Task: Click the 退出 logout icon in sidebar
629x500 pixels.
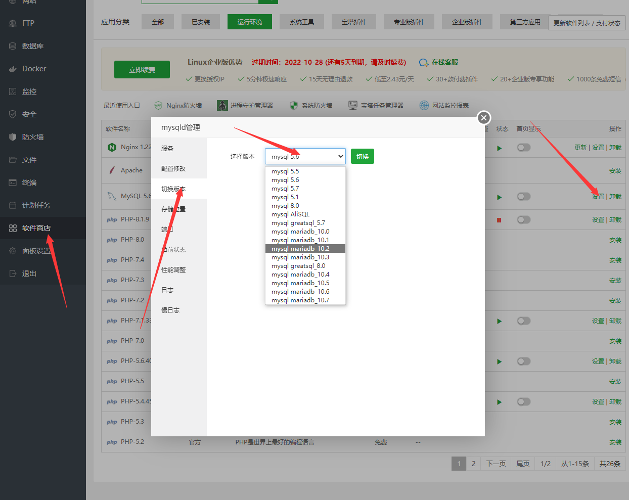Action: (13, 274)
